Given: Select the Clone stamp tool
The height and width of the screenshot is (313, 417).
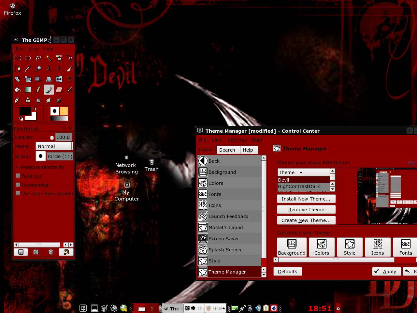Looking at the screenshot, I should [28, 100].
